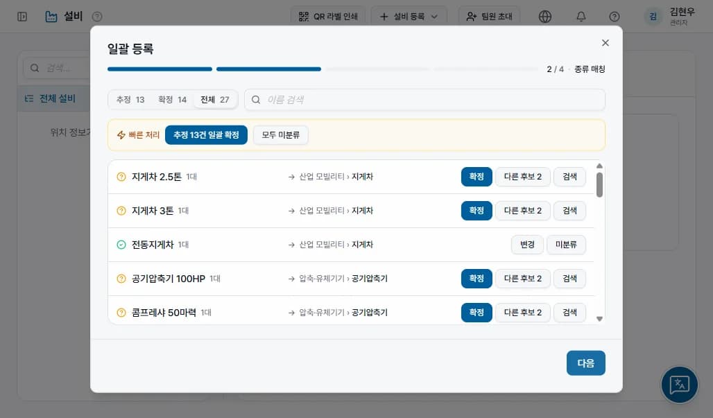The width and height of the screenshot is (713, 418).
Task: Click 팀원 초대 button
Action: 489,17
